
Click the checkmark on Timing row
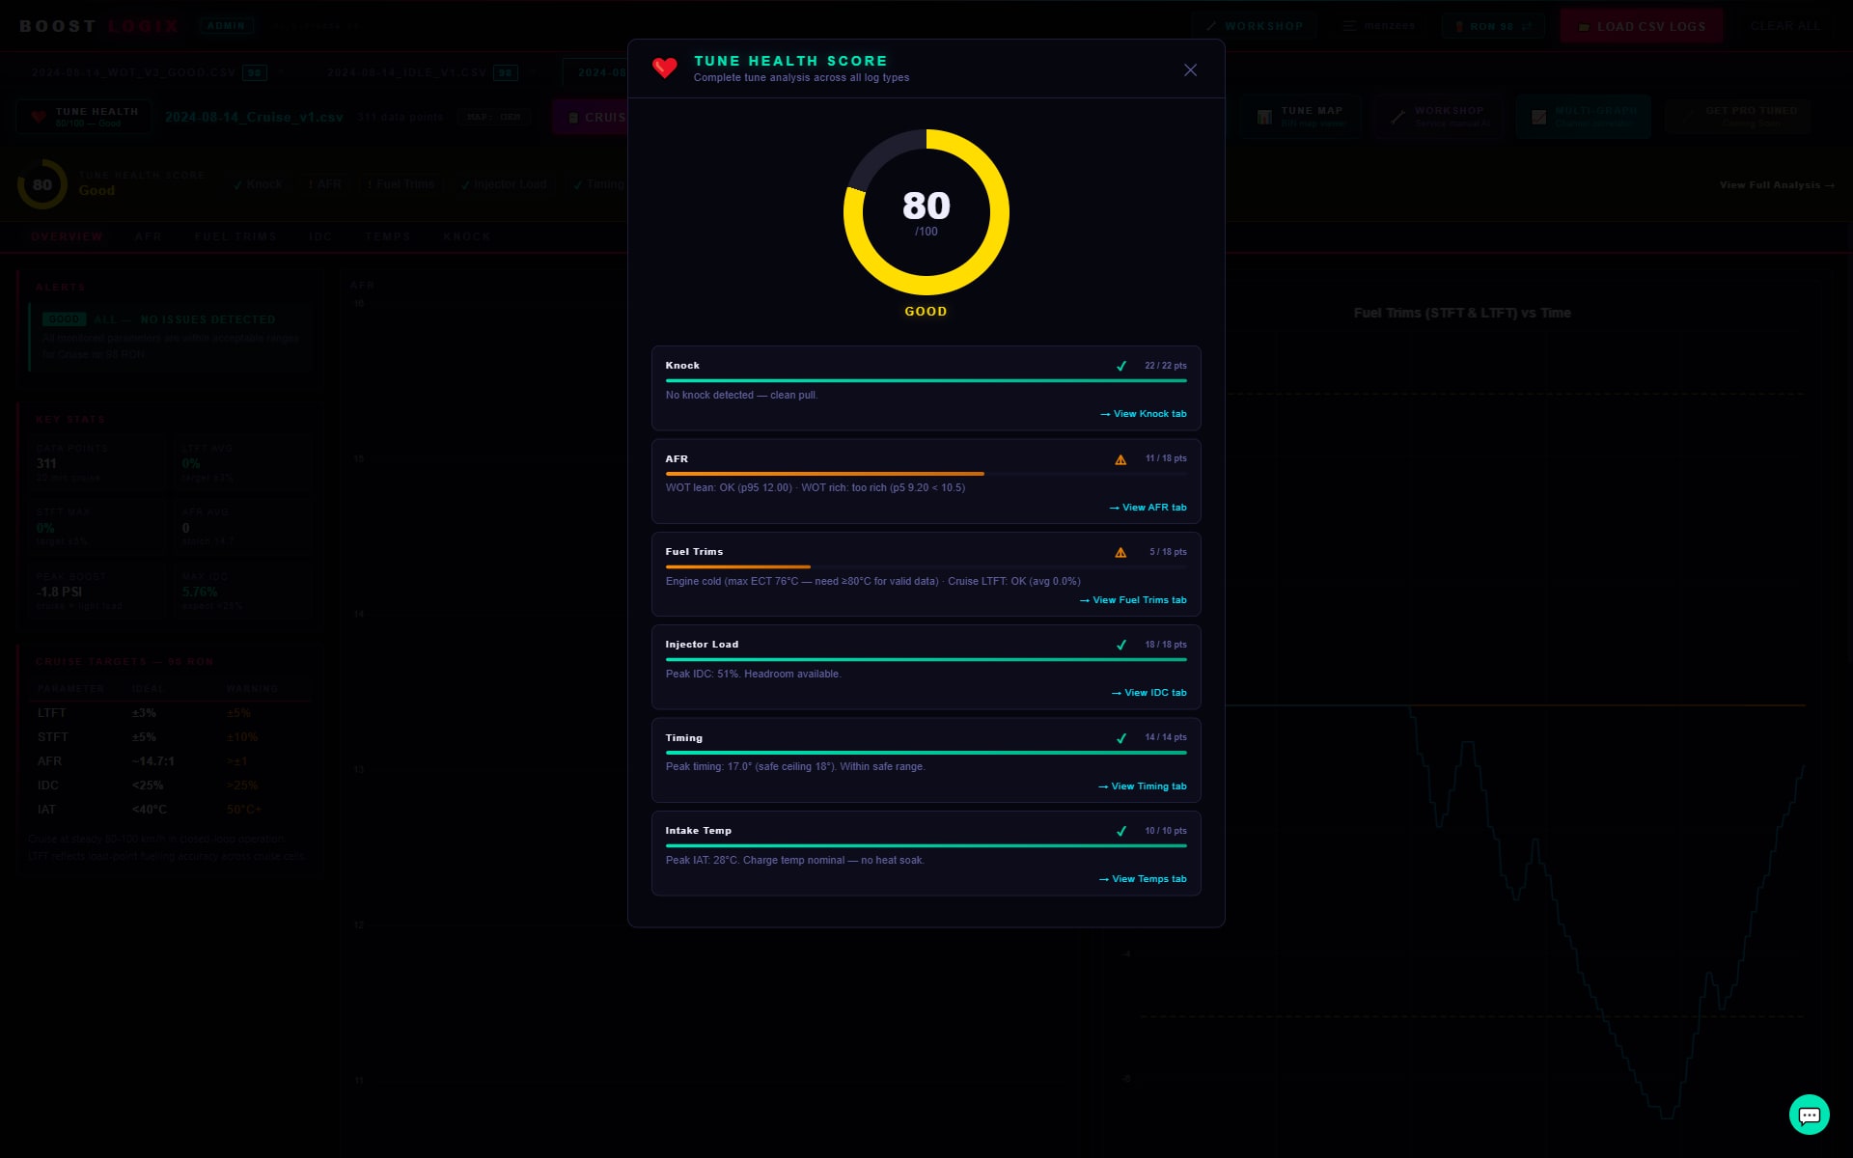[x=1120, y=738]
